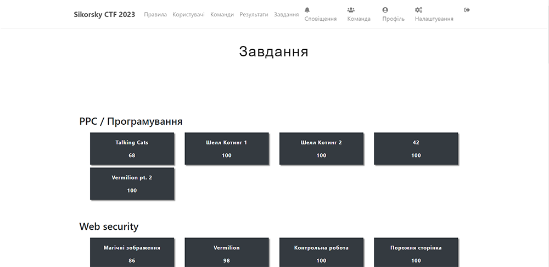Viewport: 549px width, 267px height.
Task: Open the challenge named 42
Action: pyautogui.click(x=416, y=148)
